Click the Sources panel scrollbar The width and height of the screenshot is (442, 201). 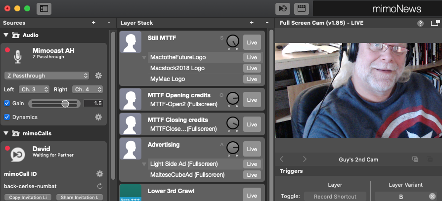pos(113,106)
